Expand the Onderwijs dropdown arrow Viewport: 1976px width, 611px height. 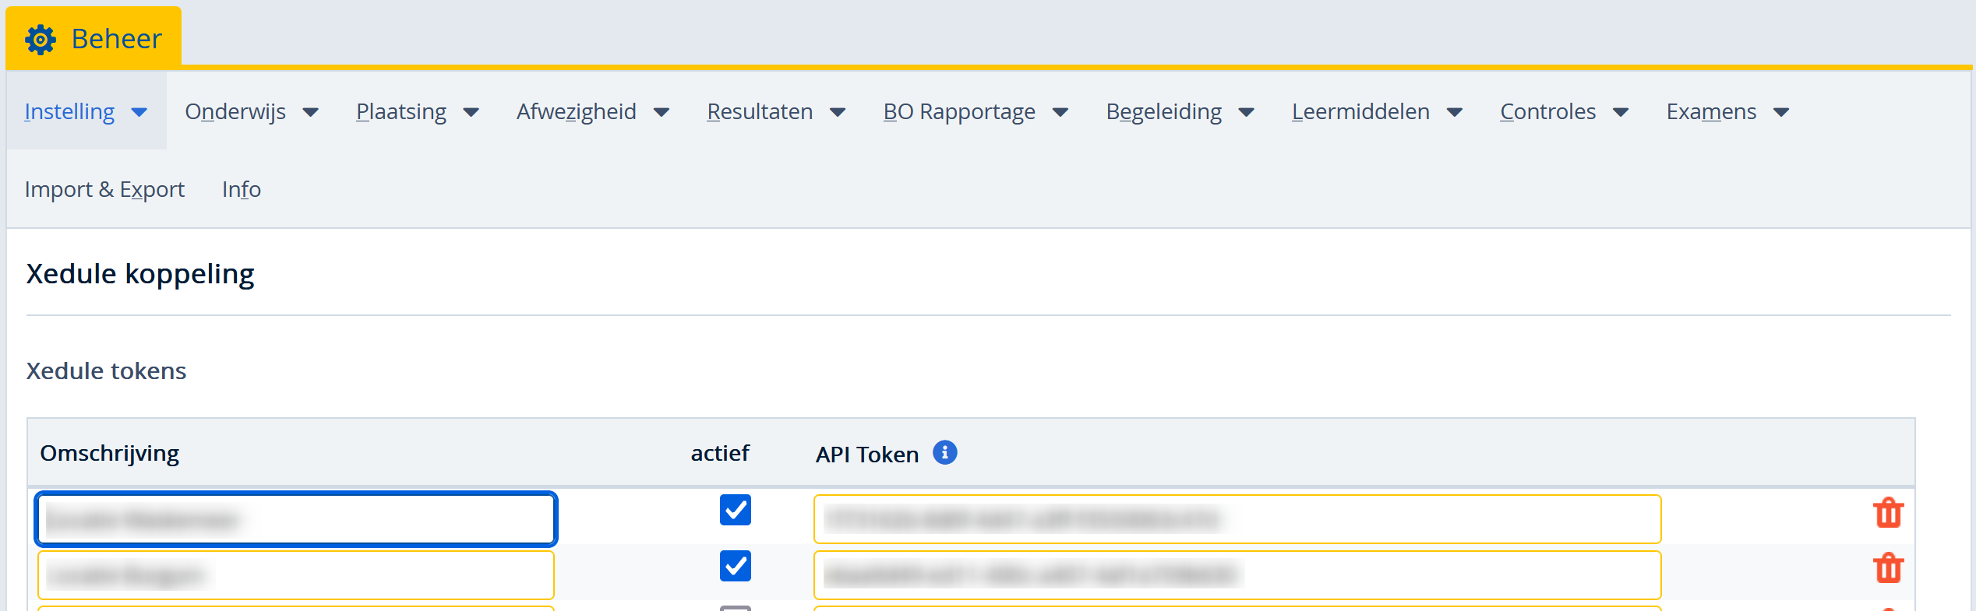click(310, 113)
